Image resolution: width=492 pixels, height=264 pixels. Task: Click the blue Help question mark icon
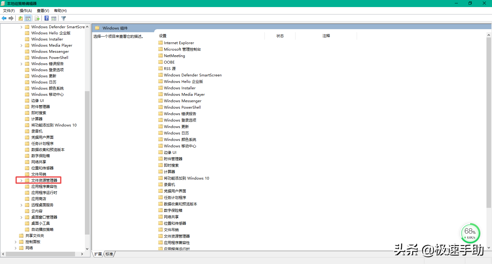point(47,18)
